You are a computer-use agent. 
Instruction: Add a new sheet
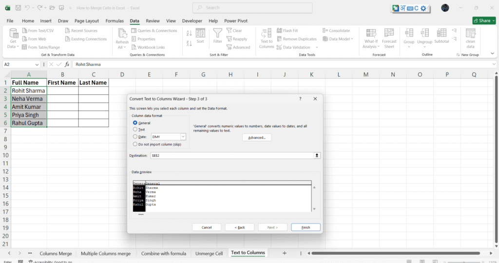[285, 253]
